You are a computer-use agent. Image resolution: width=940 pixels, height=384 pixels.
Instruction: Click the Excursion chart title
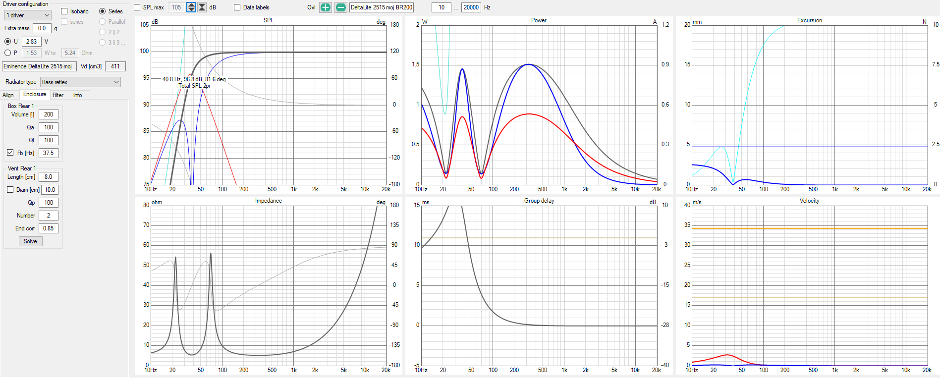coord(810,20)
